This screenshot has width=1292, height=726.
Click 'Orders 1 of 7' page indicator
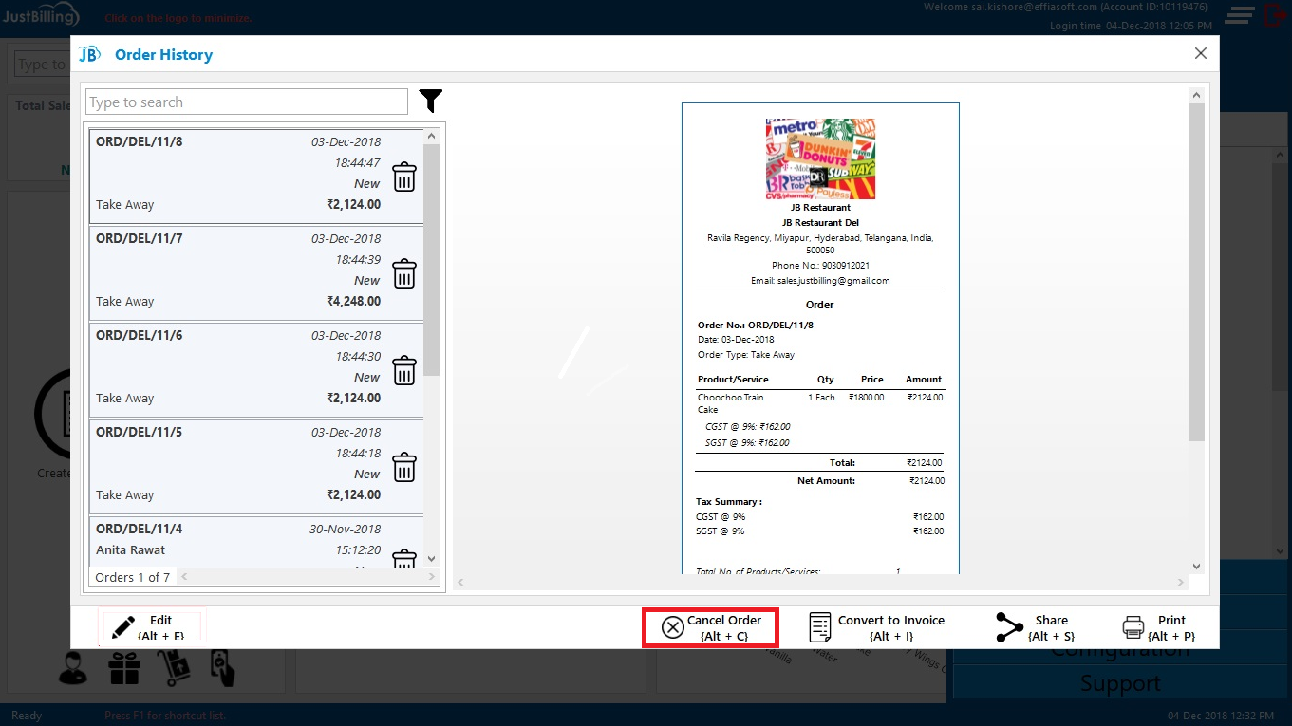[x=133, y=577]
